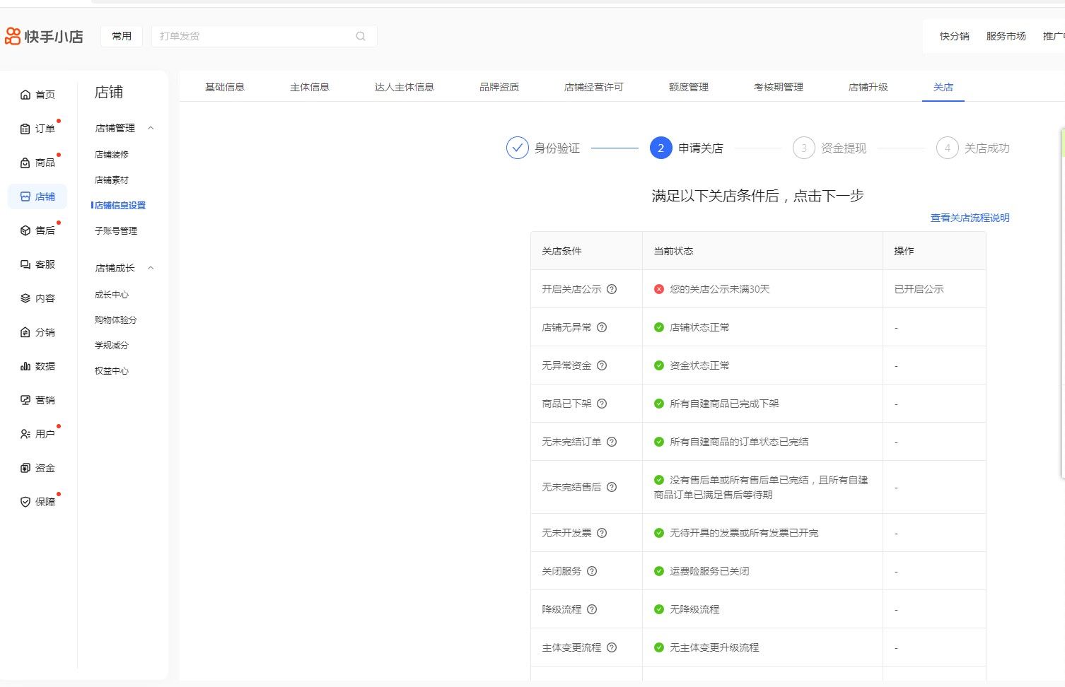The image size is (1065, 687).
Task: Click the search magnifier icon
Action: point(361,36)
